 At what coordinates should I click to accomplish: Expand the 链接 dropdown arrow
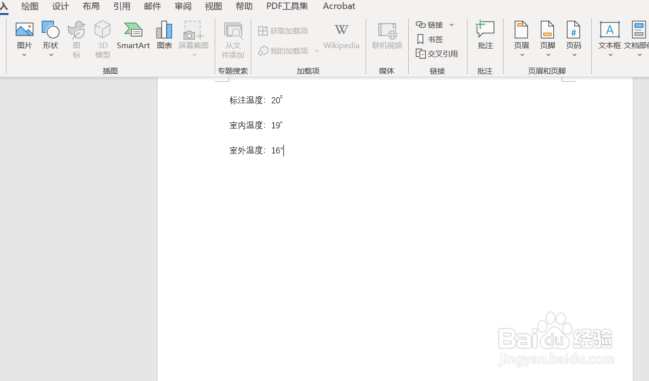(451, 25)
